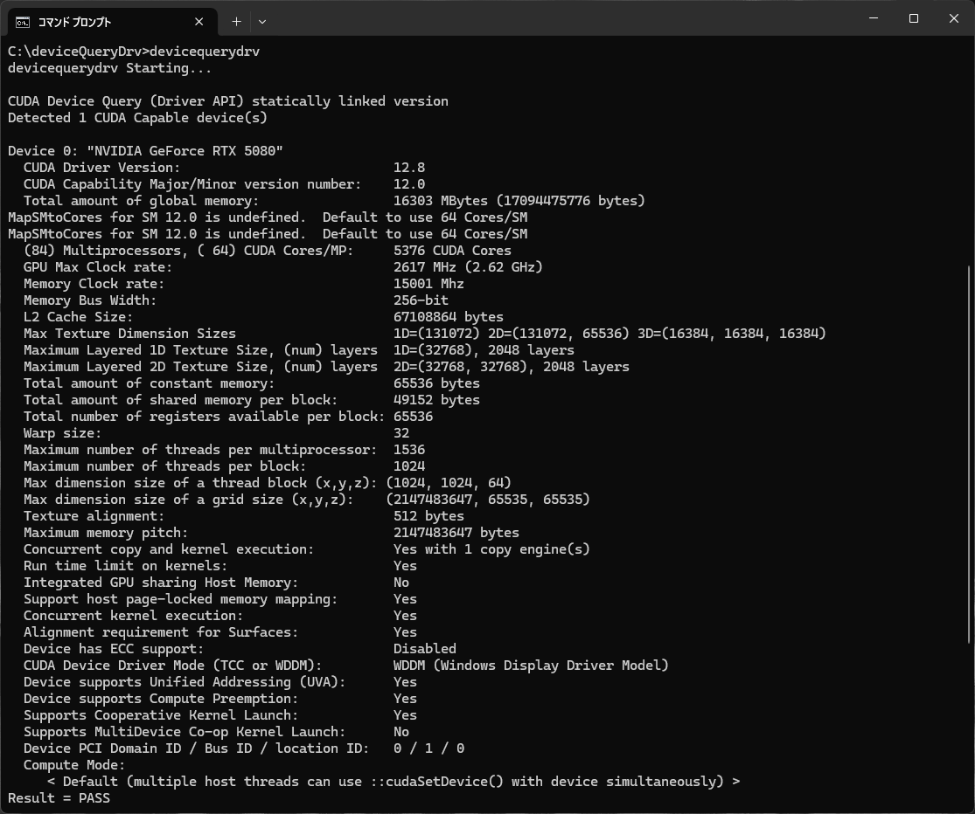
Task: Click the vertical scrollbar thumb
Action: (x=968, y=454)
